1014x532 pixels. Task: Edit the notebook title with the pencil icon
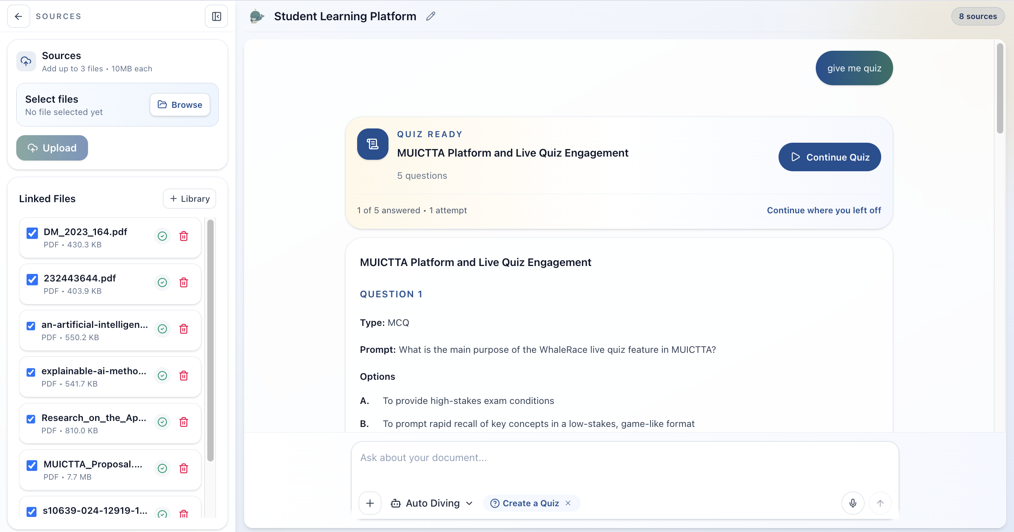click(430, 16)
